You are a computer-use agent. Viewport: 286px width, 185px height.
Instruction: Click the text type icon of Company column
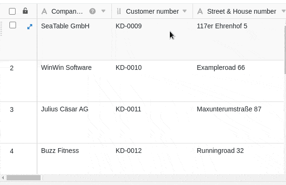coord(44,11)
